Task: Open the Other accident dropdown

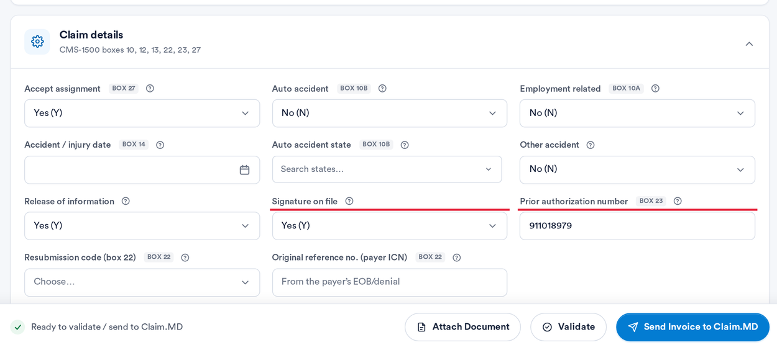Action: point(637,169)
